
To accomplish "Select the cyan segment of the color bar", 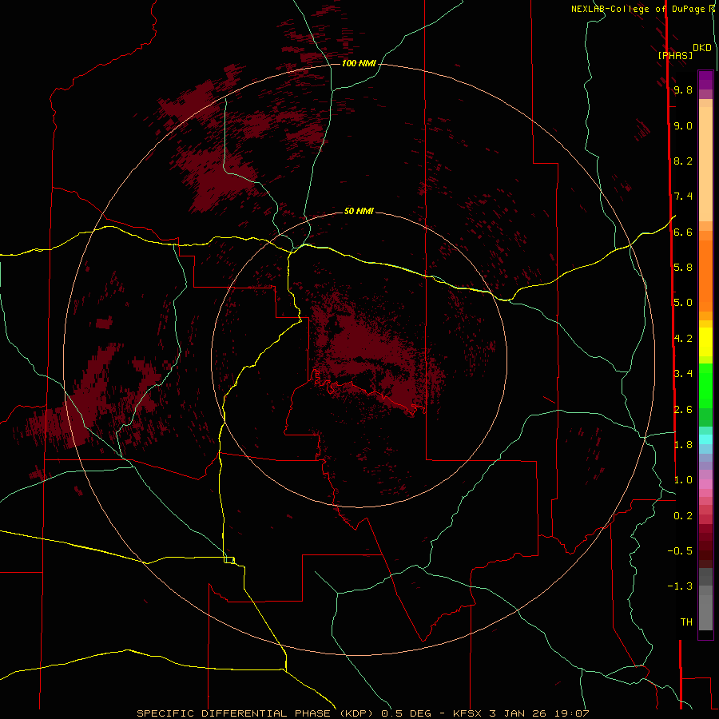I will pyautogui.click(x=705, y=439).
